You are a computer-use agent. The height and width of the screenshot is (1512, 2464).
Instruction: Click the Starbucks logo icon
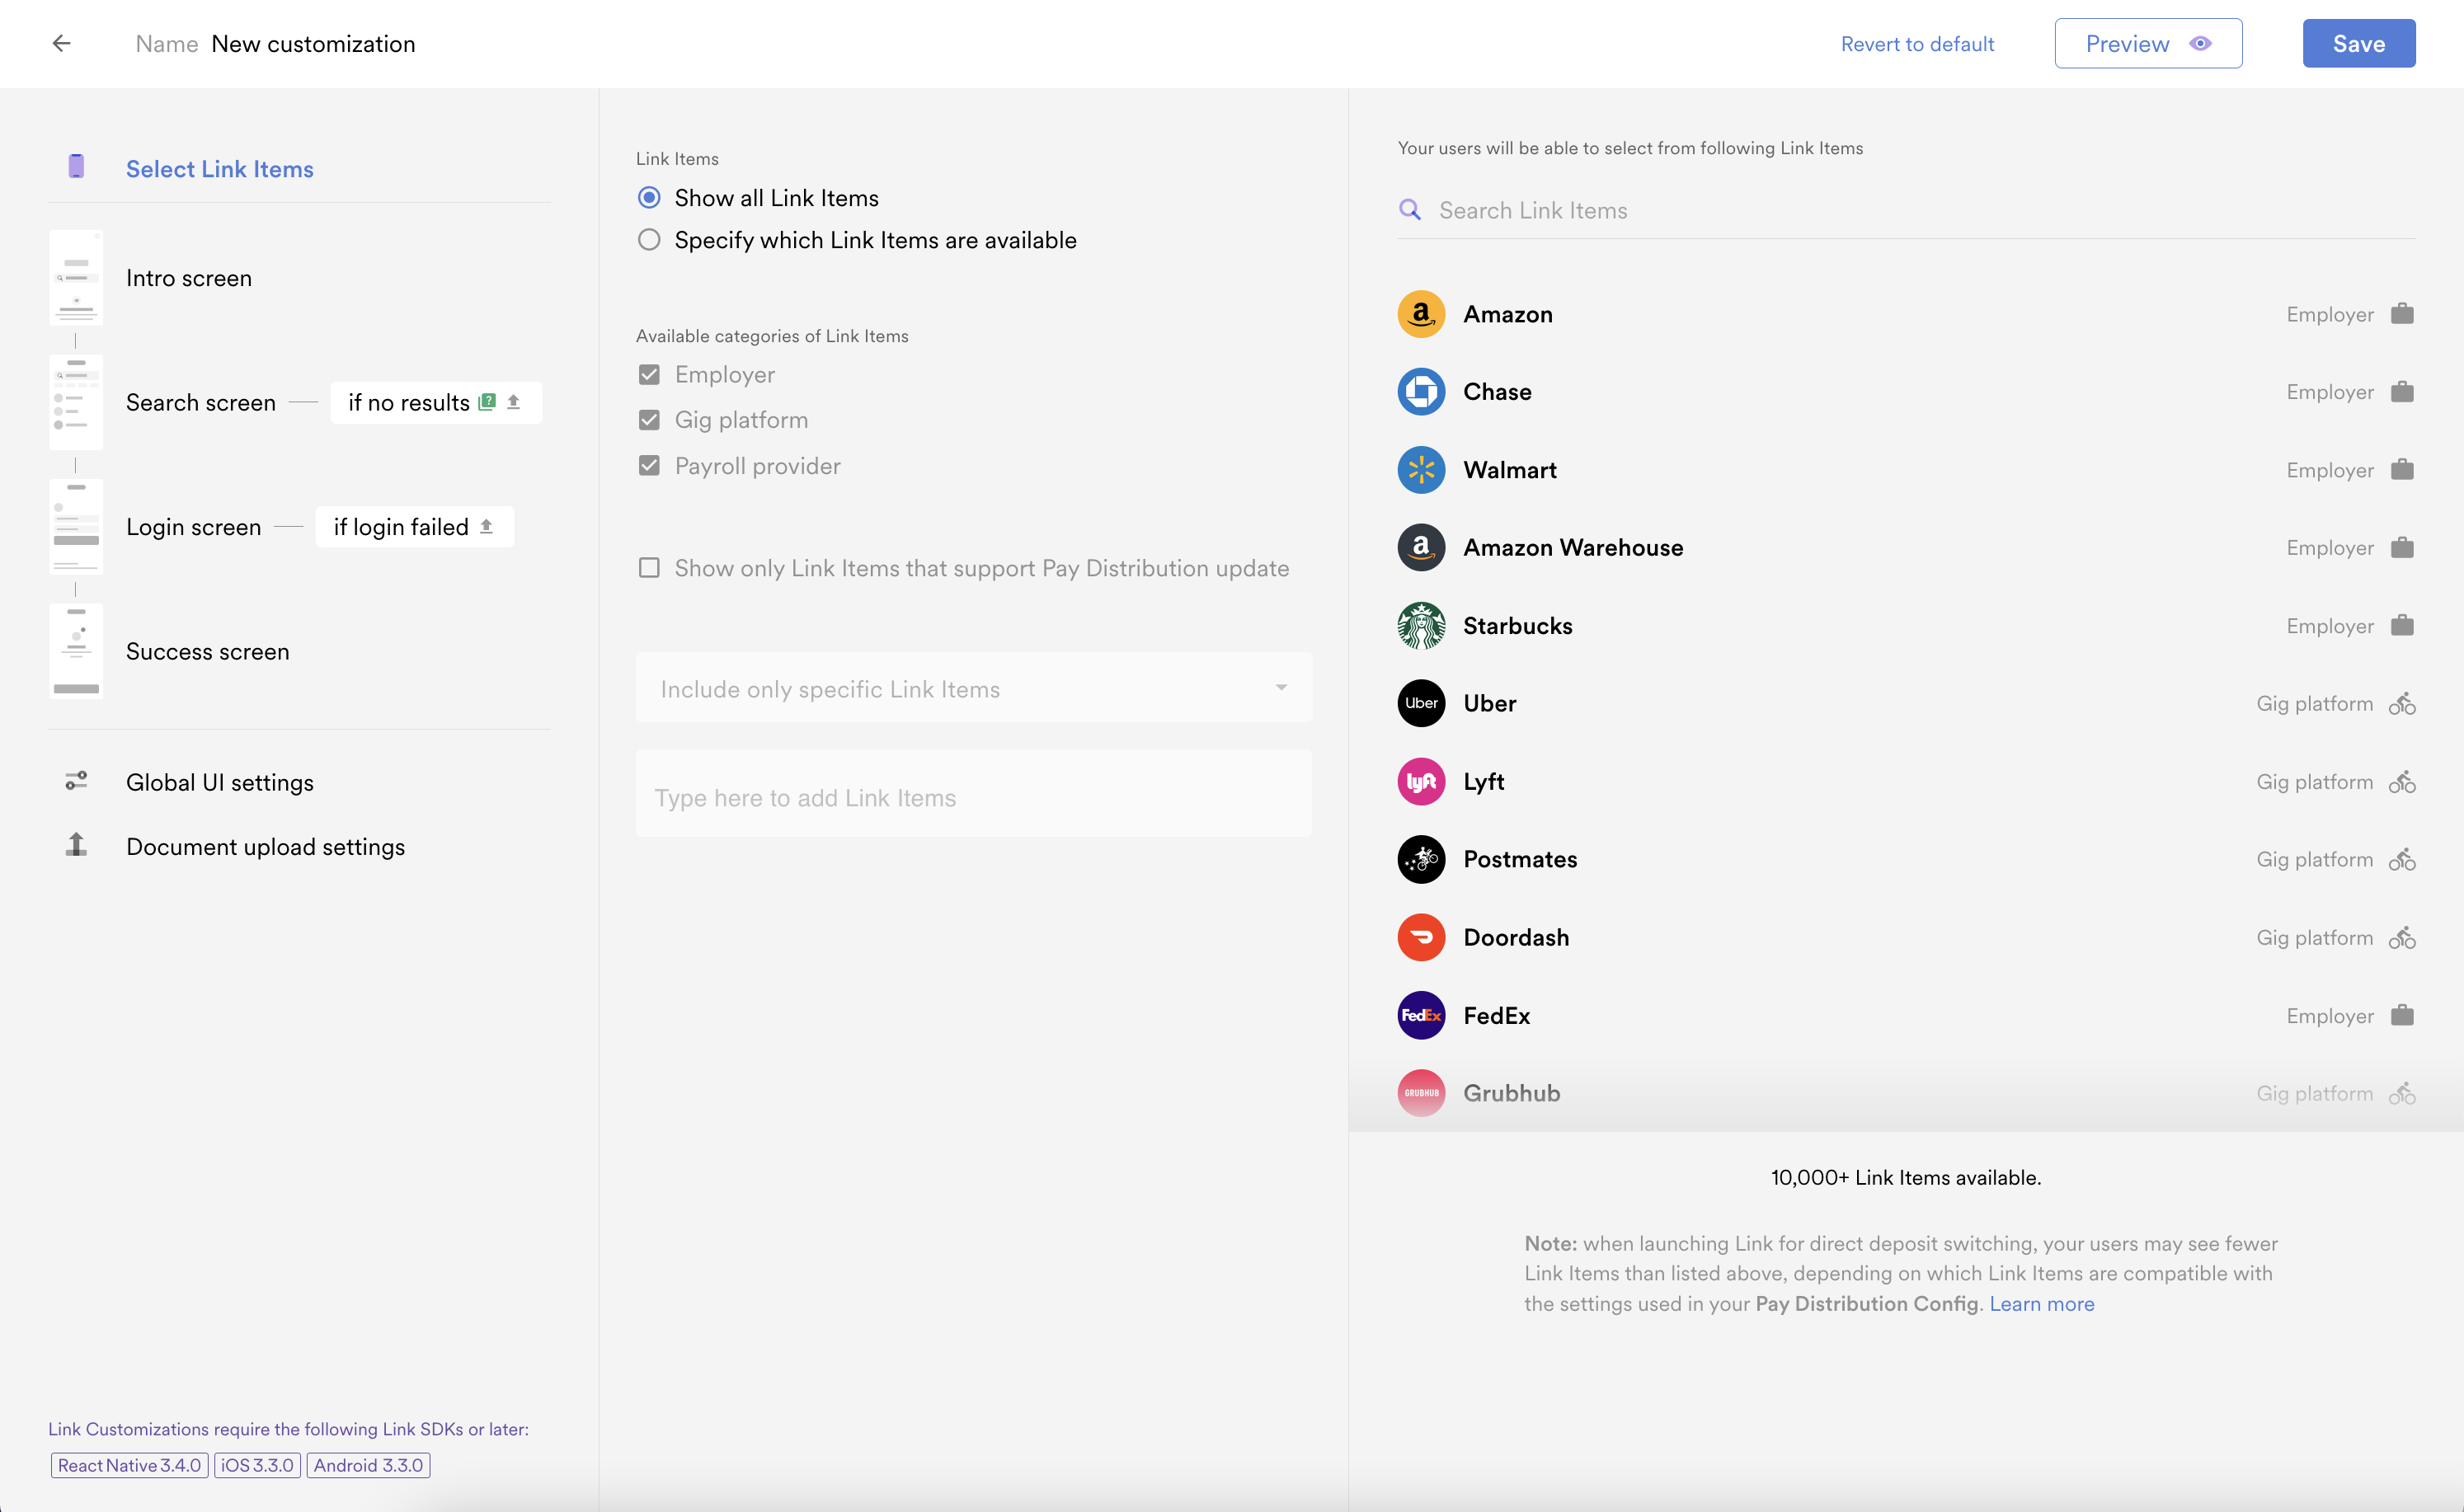1421,626
